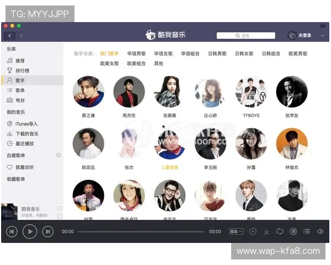This screenshot has height=265, width=331.
Task: Select the 华语男歌 category tab
Action: (136, 54)
